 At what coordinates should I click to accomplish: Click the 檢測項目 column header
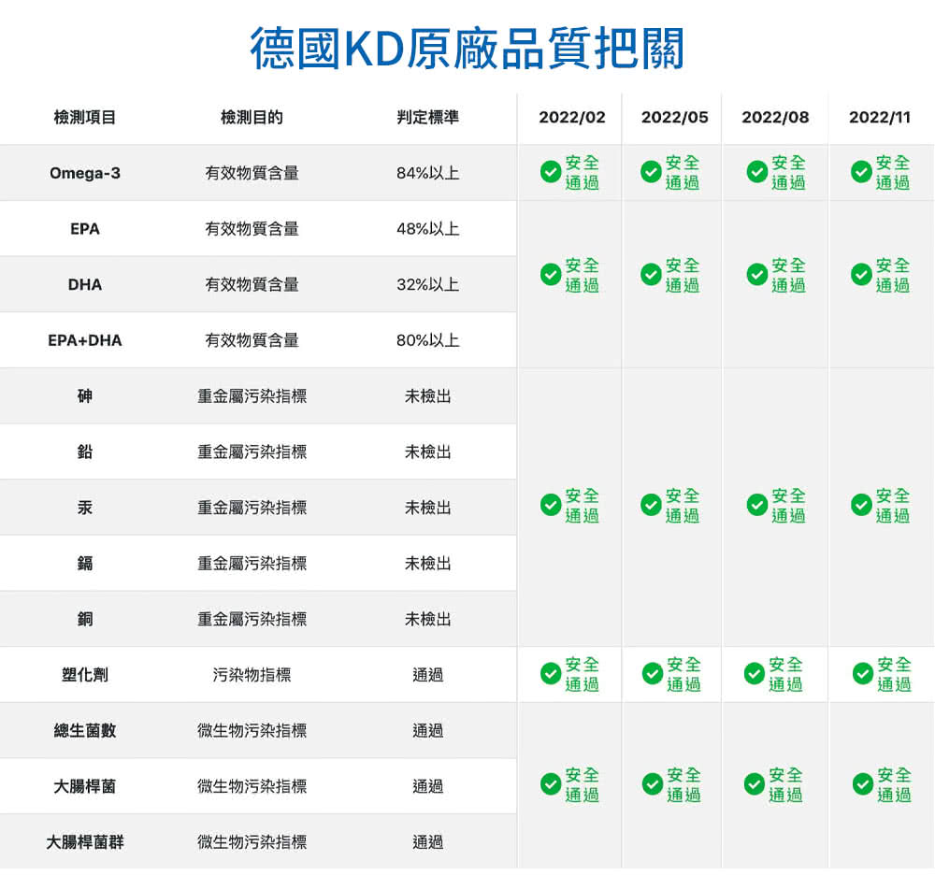click(x=85, y=118)
